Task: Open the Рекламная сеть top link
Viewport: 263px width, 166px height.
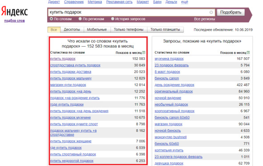Action: (119, 2)
